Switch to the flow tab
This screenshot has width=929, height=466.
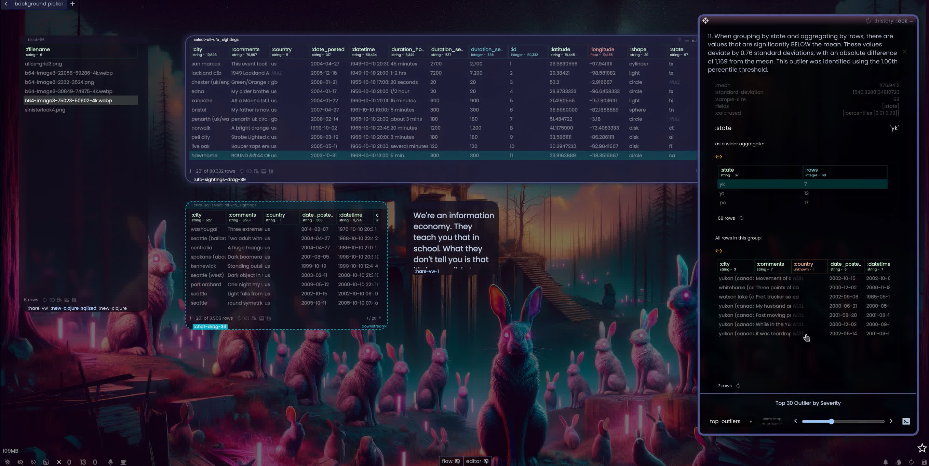[450, 461]
